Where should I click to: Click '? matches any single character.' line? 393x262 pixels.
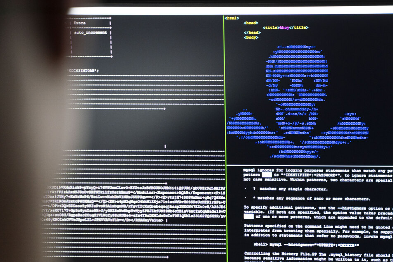click(x=290, y=189)
